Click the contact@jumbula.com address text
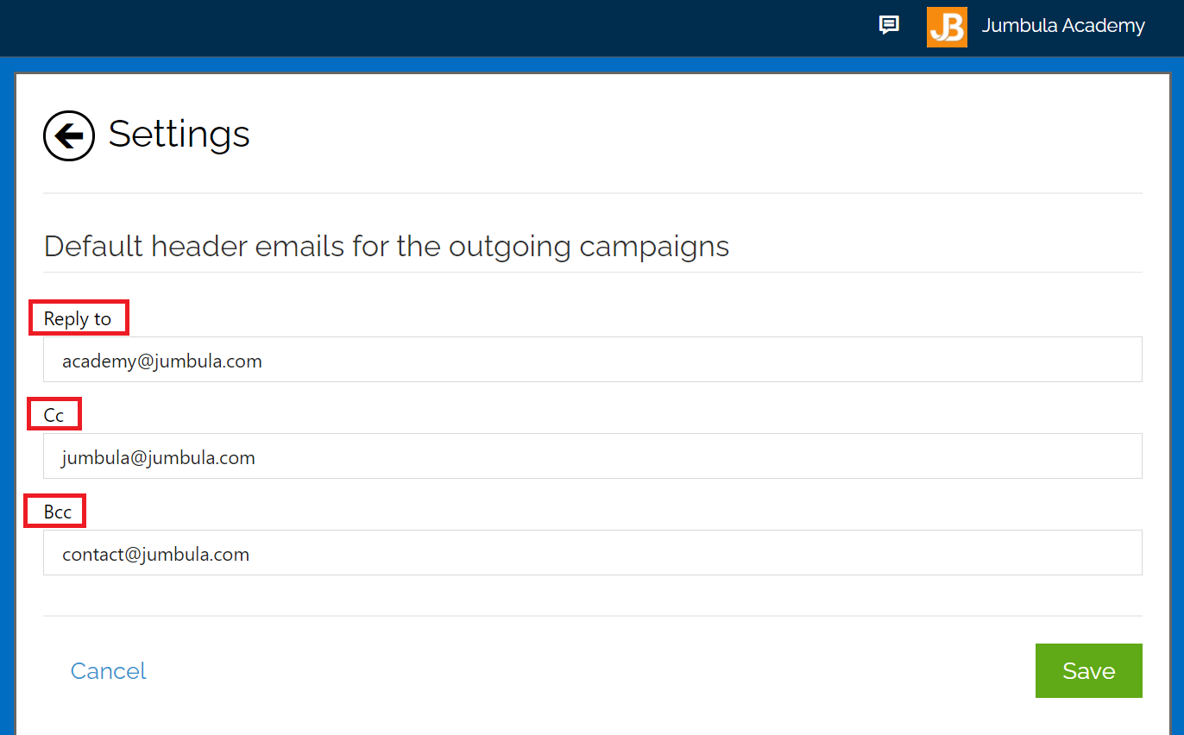 coord(155,554)
